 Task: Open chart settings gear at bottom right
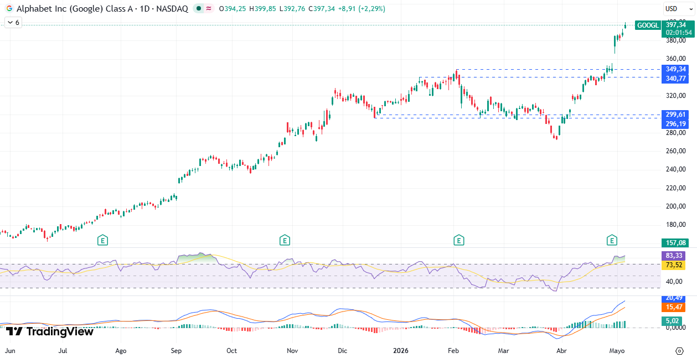[x=679, y=351]
